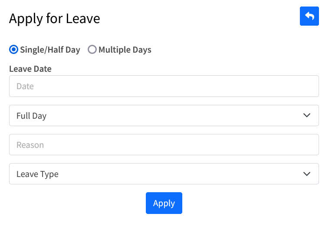Viewport: 332px width, 237px height.
Task: Click the empty grey radio circle
Action: point(92,50)
